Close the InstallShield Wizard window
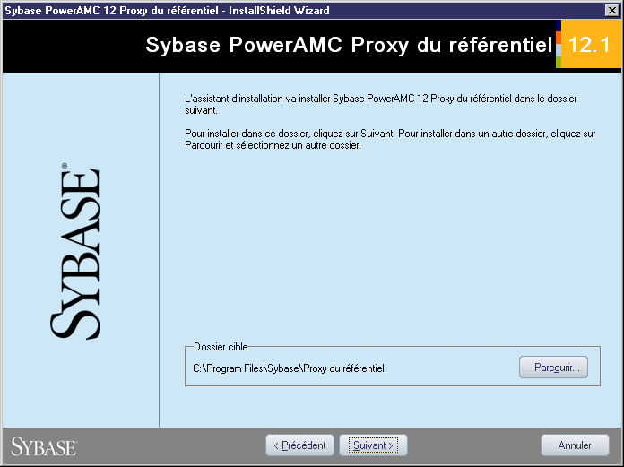Viewport: 624px width, 467px height. click(x=611, y=11)
